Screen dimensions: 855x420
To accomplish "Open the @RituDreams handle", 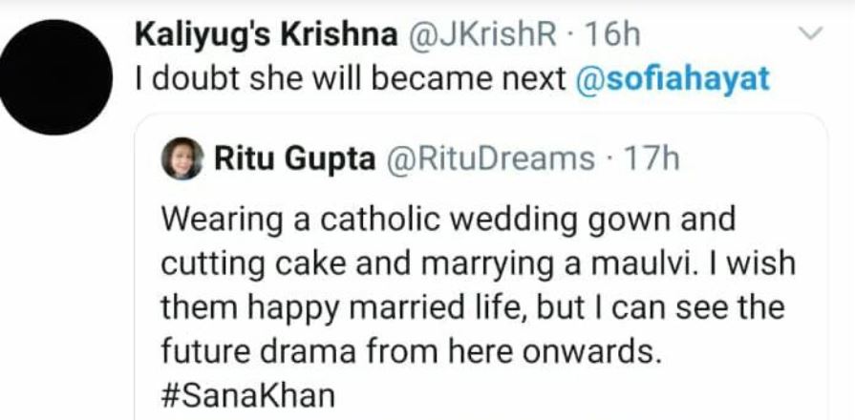I will [489, 158].
